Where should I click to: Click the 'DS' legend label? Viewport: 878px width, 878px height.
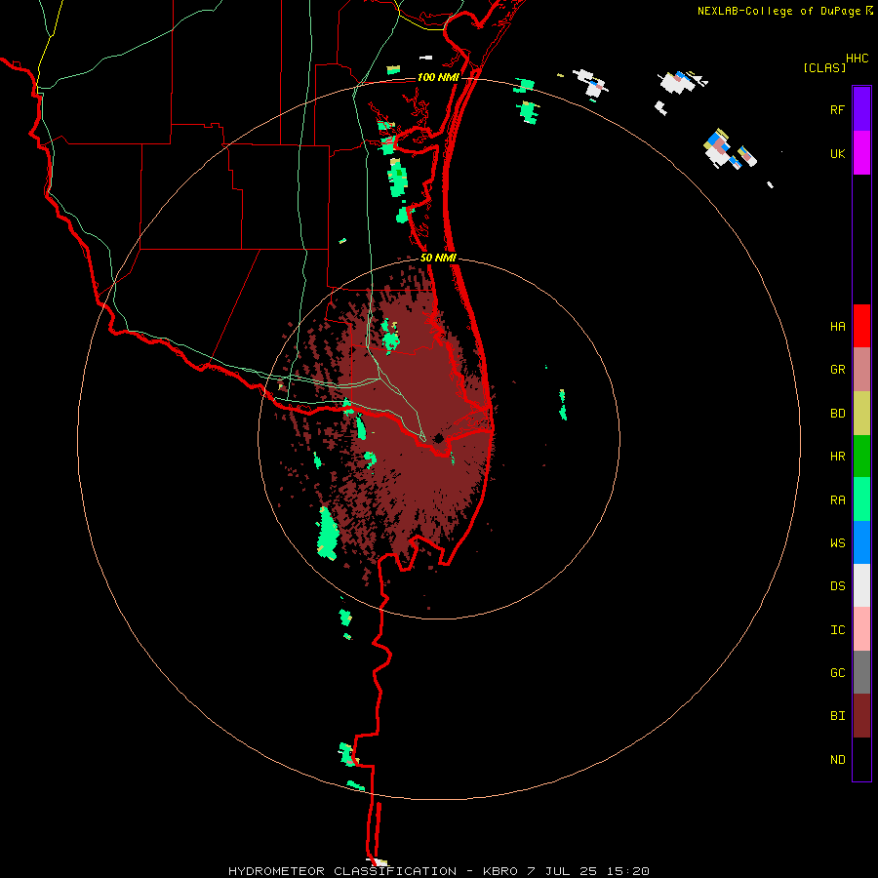click(837, 586)
